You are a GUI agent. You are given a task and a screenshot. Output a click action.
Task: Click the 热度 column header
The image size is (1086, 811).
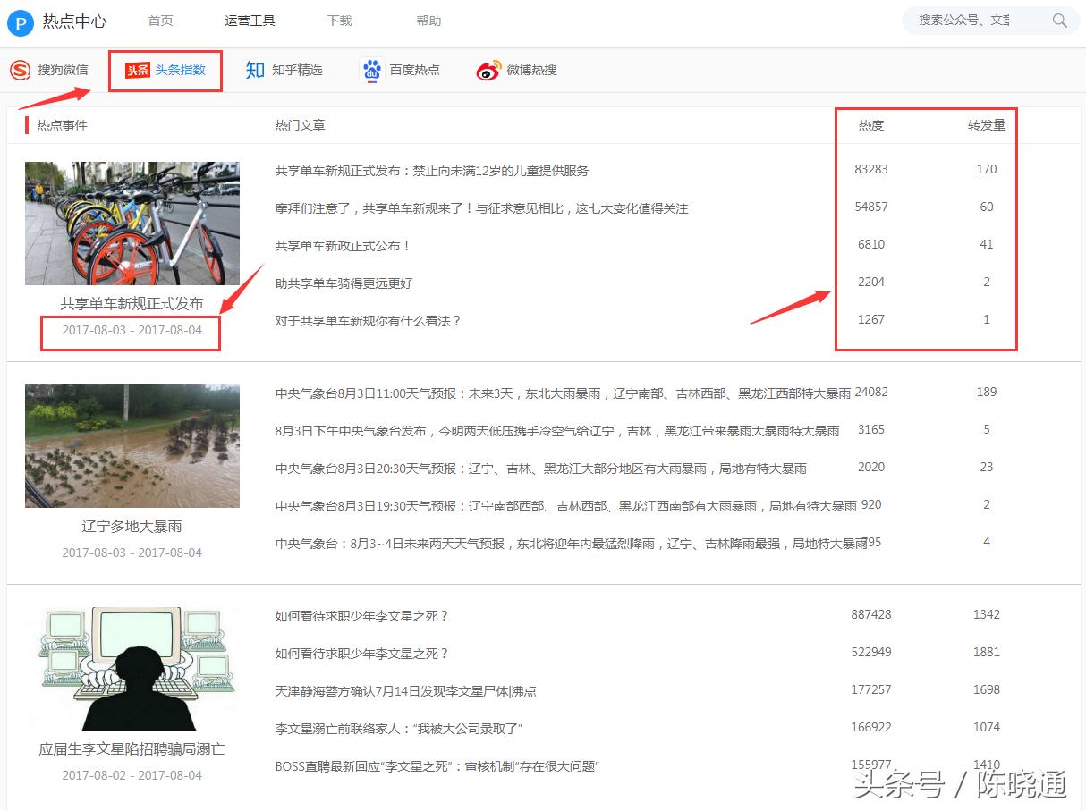coord(870,125)
